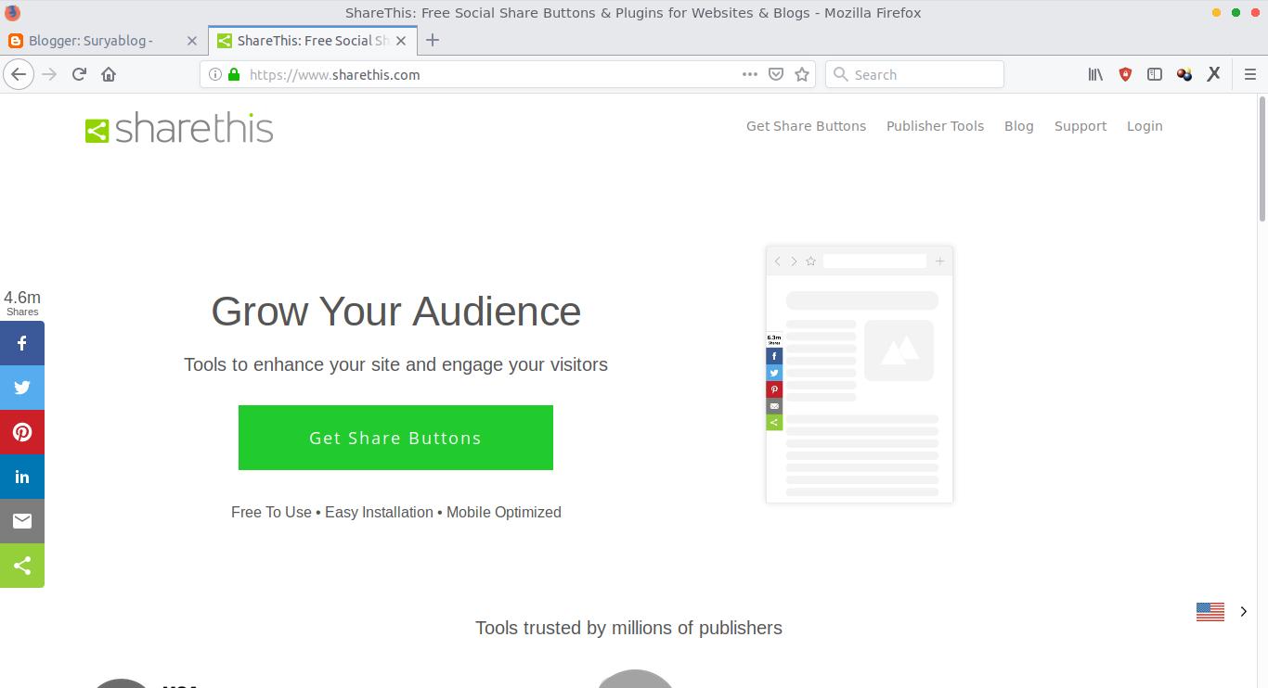
Task: Bookmark this page with the star
Action: point(802,74)
